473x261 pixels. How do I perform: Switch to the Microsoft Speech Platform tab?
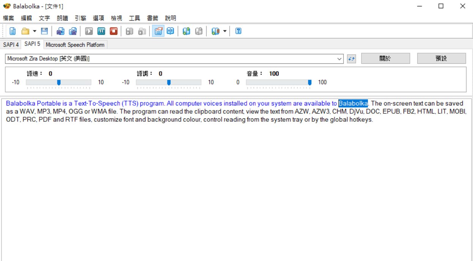click(75, 45)
